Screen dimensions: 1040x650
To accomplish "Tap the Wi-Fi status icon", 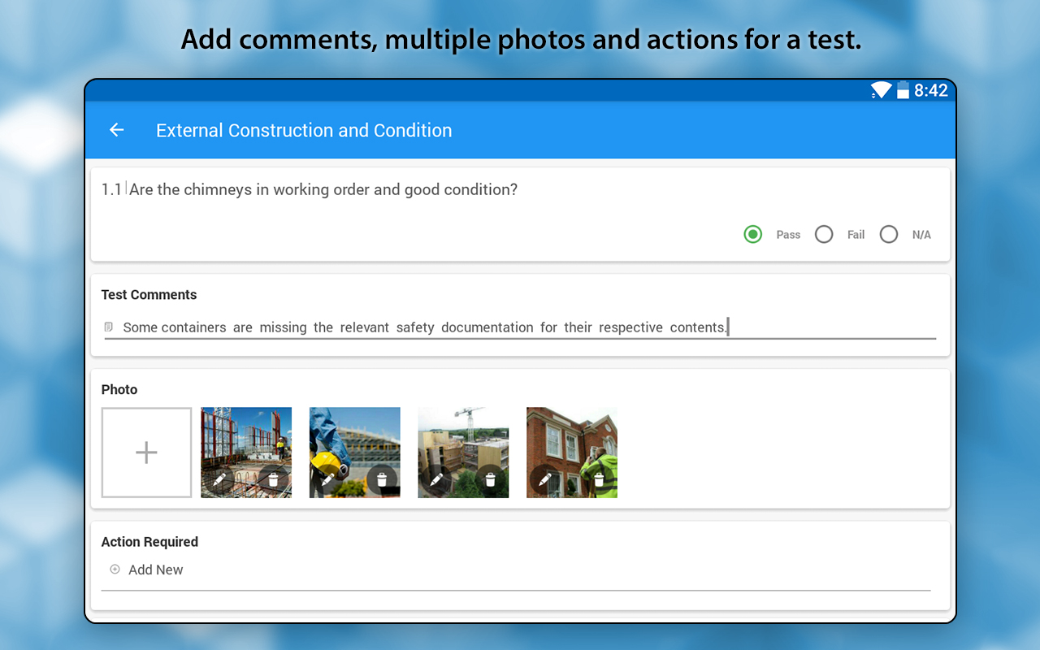I will pos(881,90).
